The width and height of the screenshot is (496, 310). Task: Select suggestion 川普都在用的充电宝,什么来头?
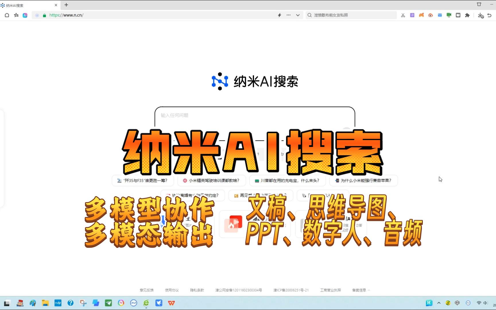coord(288,181)
